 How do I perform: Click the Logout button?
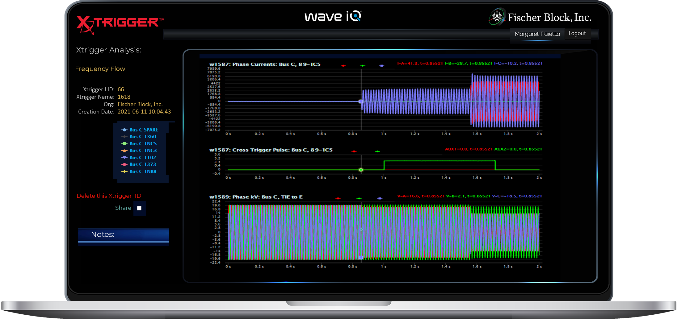pyautogui.click(x=577, y=34)
